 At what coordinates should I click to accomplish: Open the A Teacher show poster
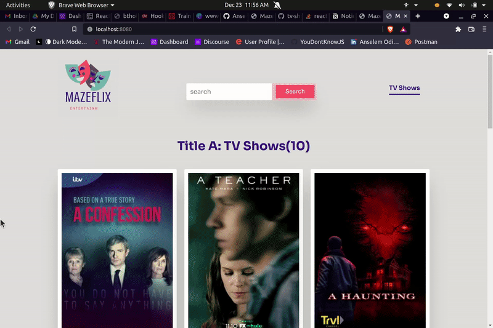(243, 250)
